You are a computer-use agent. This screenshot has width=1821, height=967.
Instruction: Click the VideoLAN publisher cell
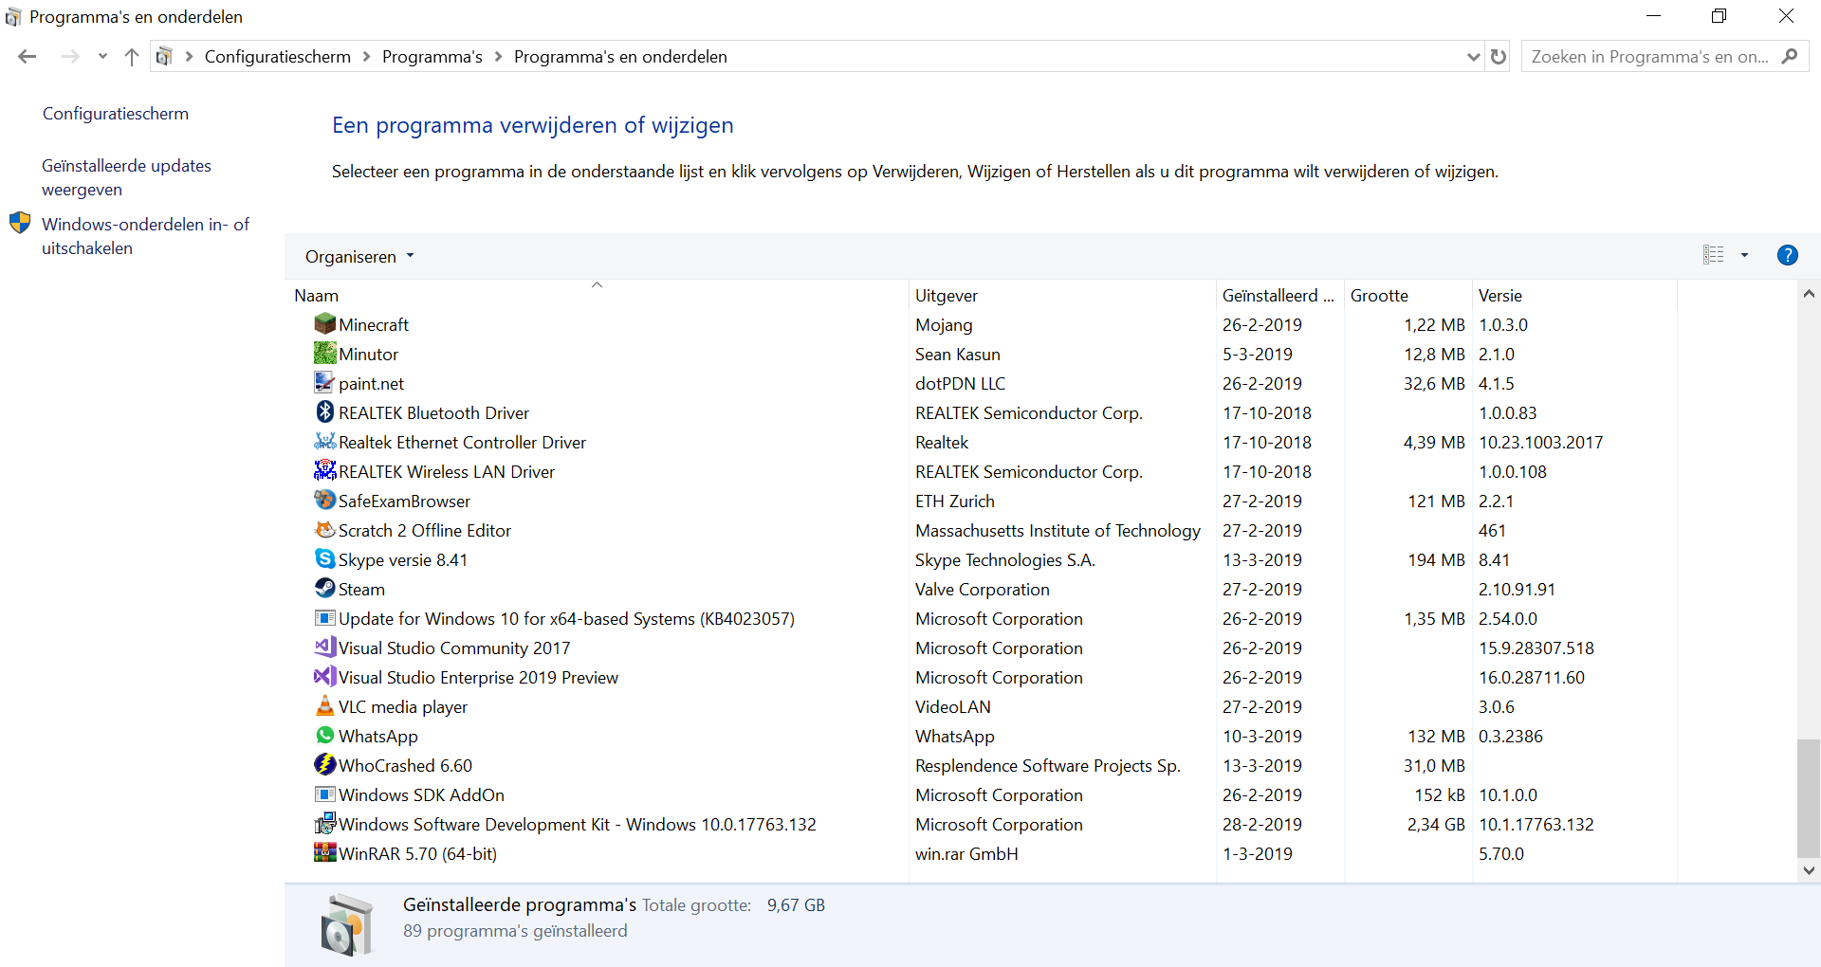coord(953,707)
